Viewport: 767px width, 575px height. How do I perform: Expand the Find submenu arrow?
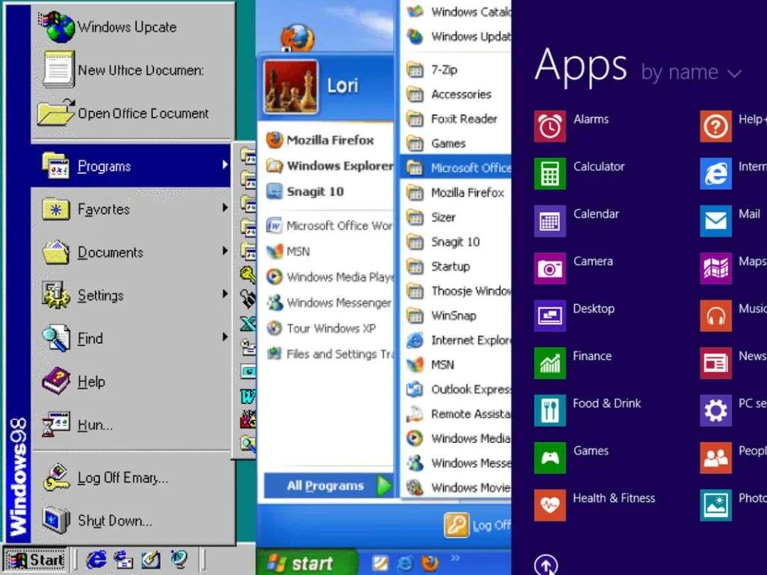pos(224,337)
